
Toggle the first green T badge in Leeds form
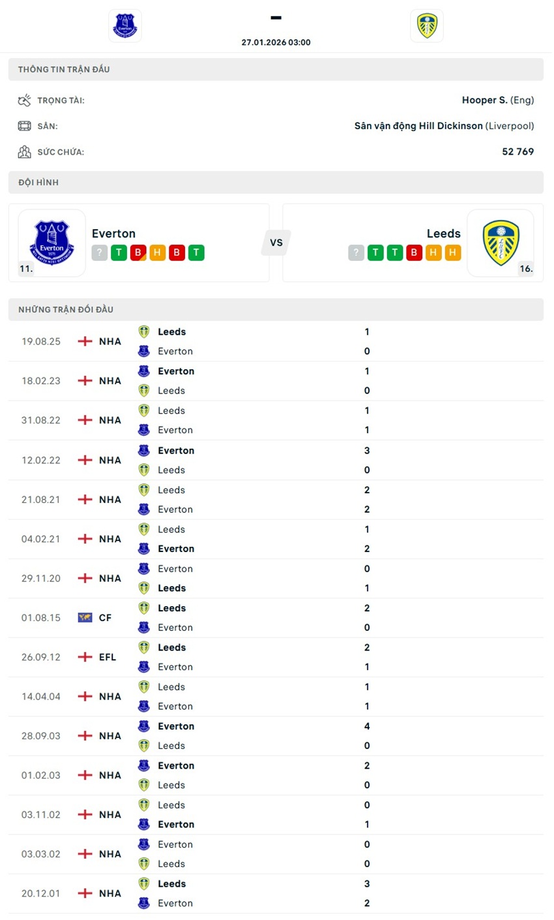[x=375, y=253]
